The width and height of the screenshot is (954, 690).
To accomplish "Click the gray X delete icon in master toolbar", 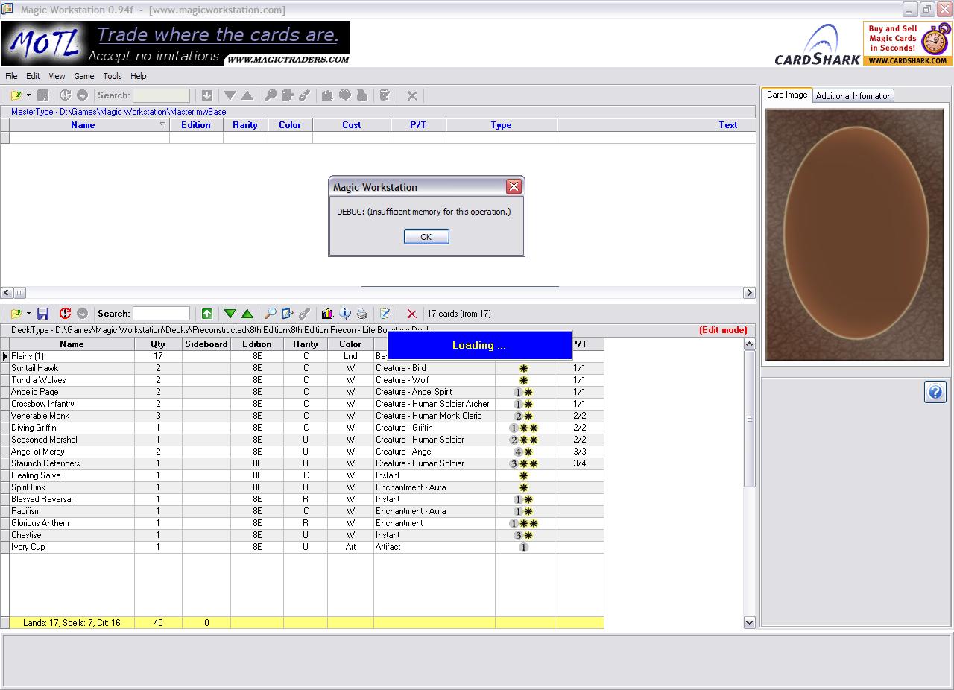I will pyautogui.click(x=411, y=95).
